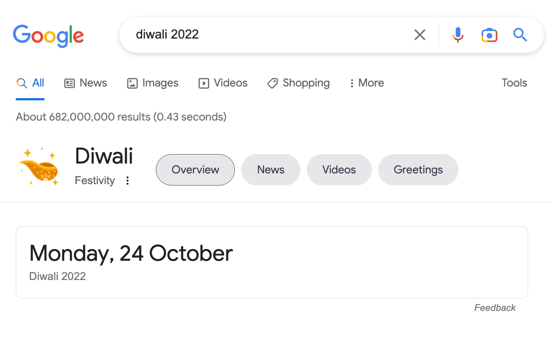Start voice search with microphone icon

click(x=458, y=35)
